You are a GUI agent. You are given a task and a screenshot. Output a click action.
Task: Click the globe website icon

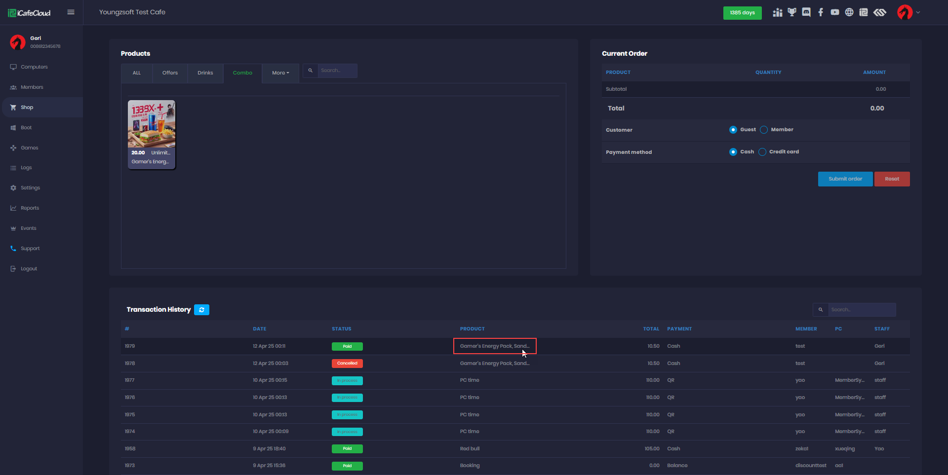click(849, 12)
